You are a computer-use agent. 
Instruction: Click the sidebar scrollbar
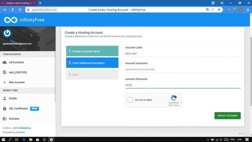click(x=55, y=77)
